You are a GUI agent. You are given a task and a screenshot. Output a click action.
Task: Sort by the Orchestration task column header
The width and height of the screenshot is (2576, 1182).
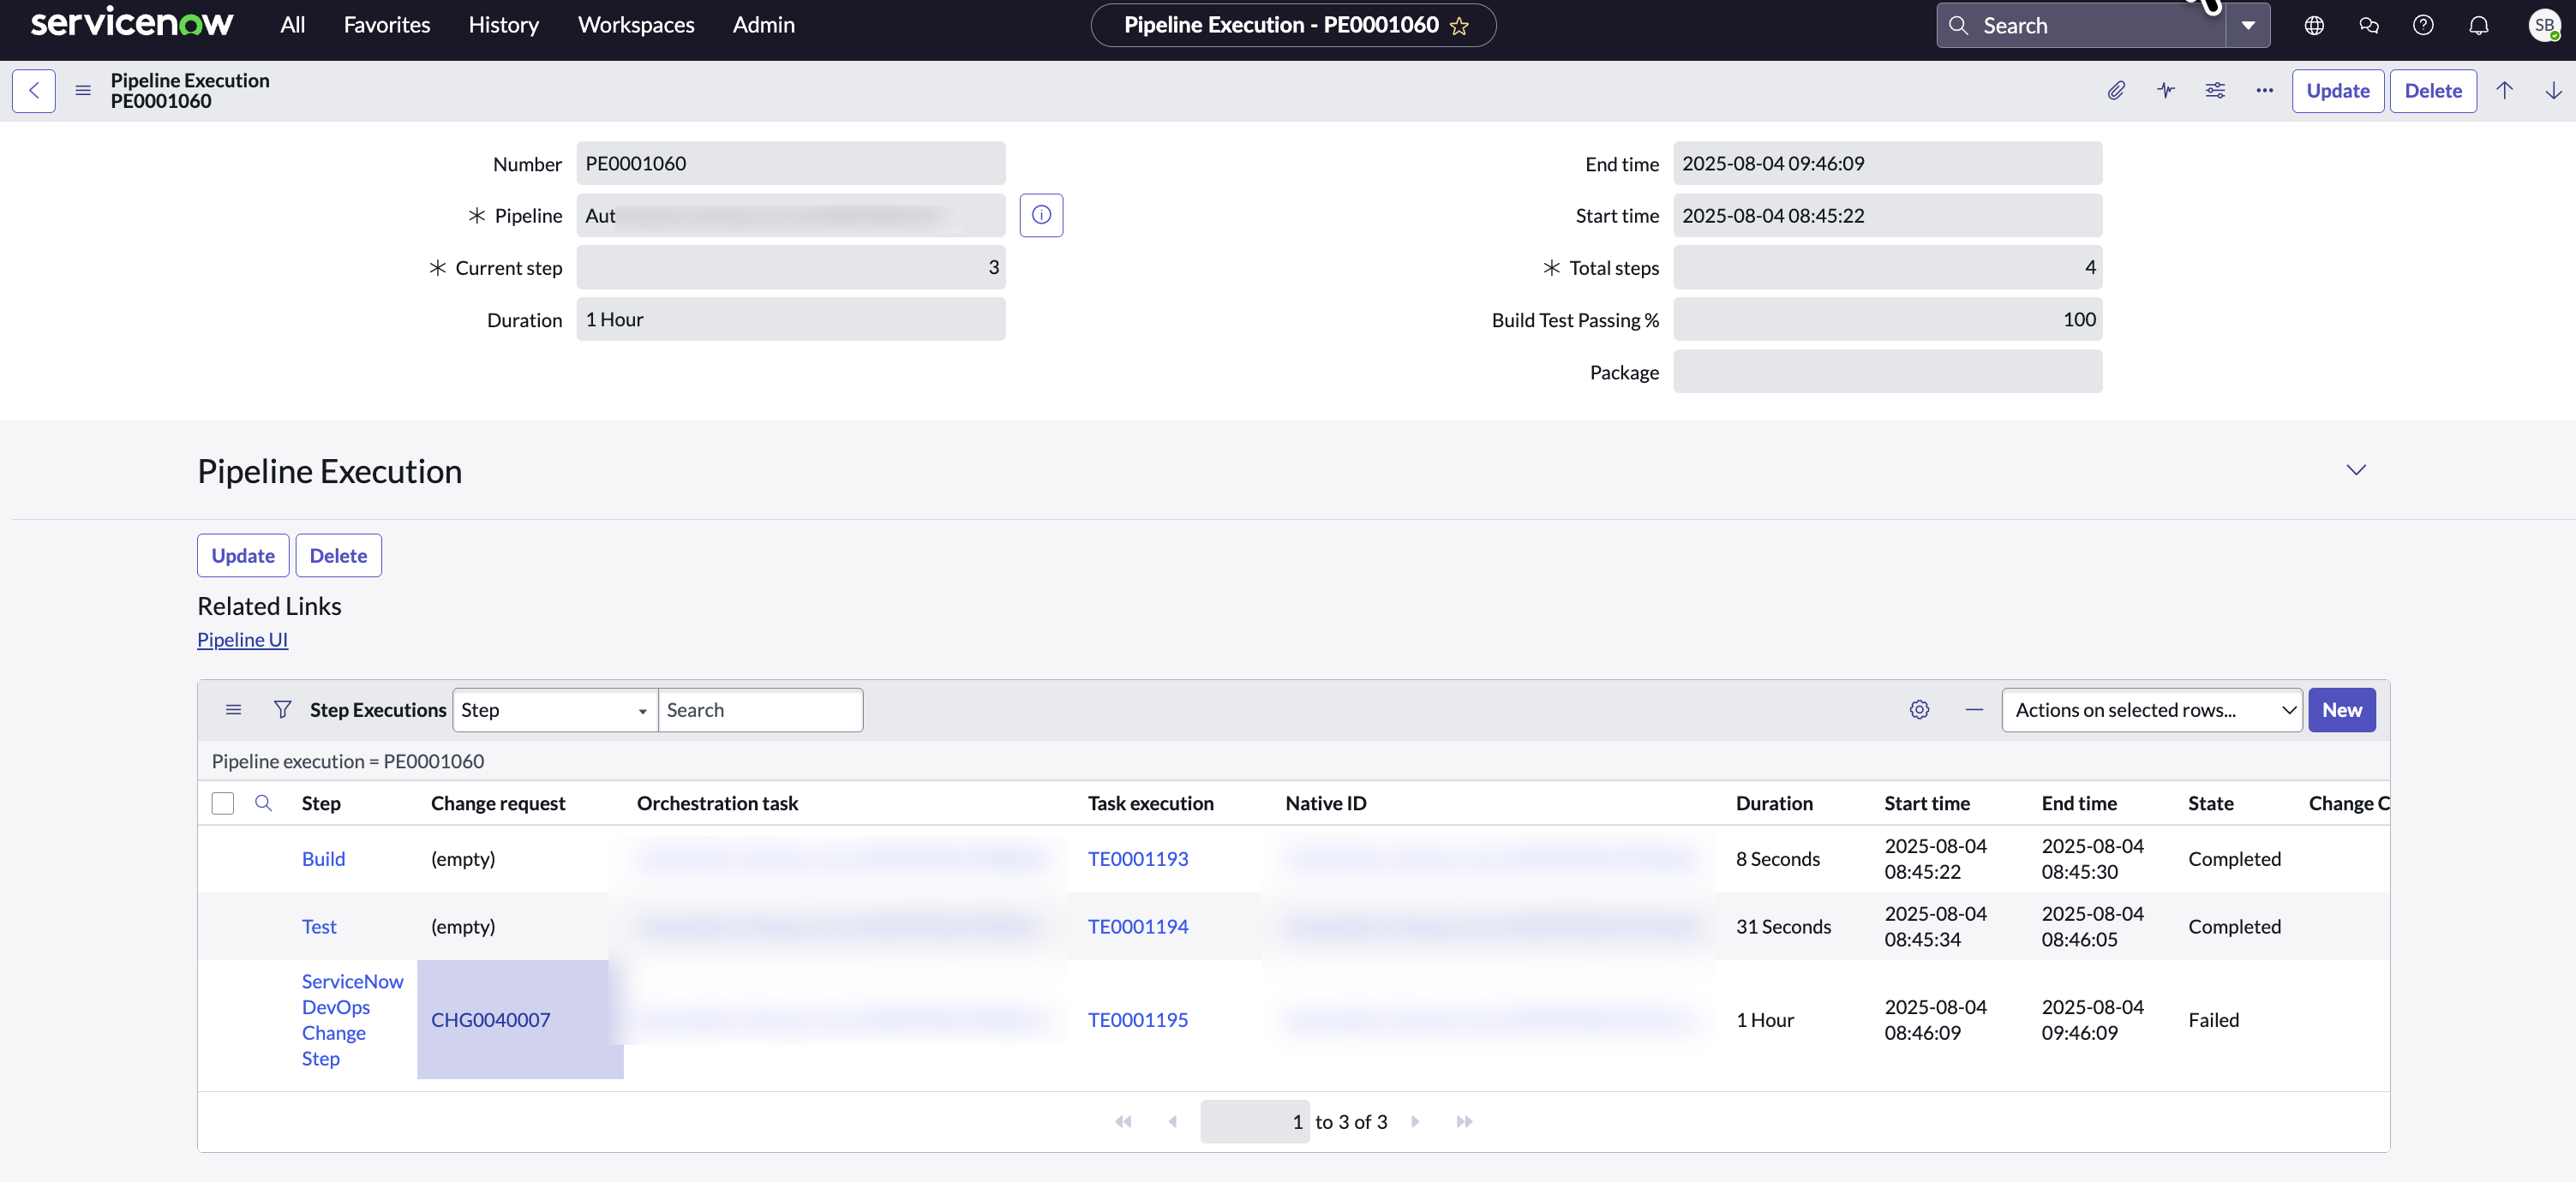(717, 803)
